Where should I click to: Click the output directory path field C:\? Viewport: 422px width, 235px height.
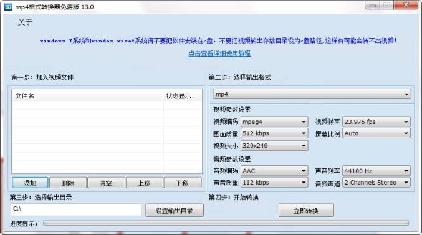(x=76, y=209)
